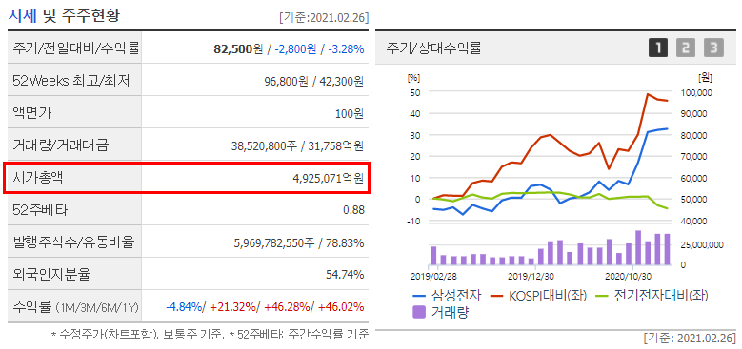The width and height of the screenshot is (742, 349).
Task: Click the 거래량/거래대금 row label
Action: coord(61,145)
